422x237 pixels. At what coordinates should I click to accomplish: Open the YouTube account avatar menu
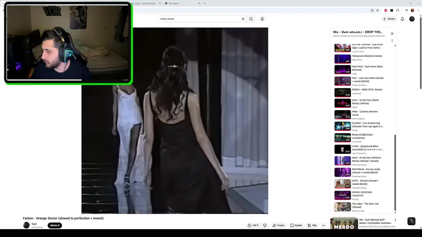[412, 19]
